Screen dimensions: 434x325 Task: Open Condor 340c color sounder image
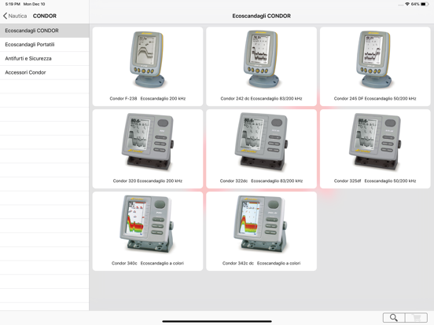(x=147, y=224)
